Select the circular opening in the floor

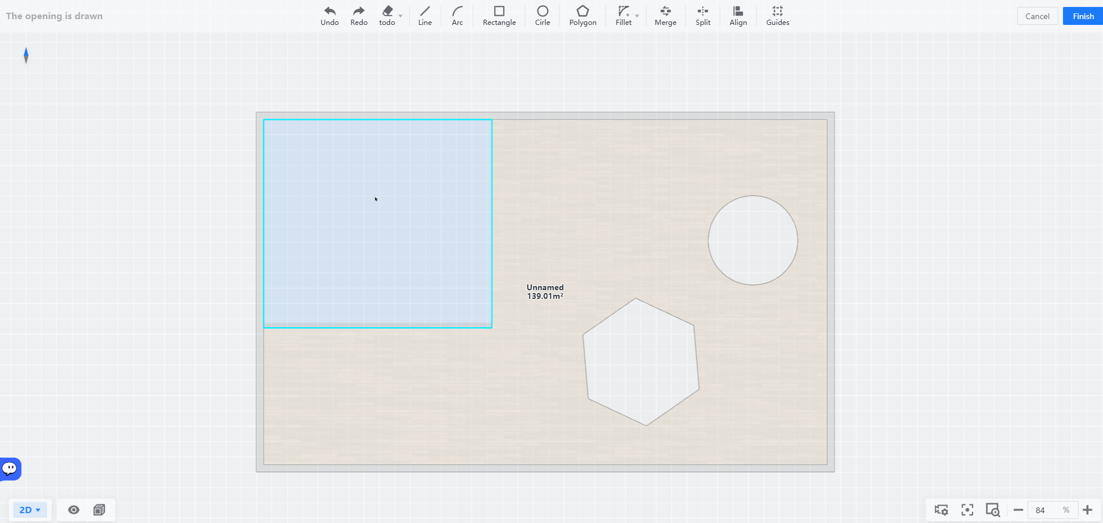[x=753, y=240]
